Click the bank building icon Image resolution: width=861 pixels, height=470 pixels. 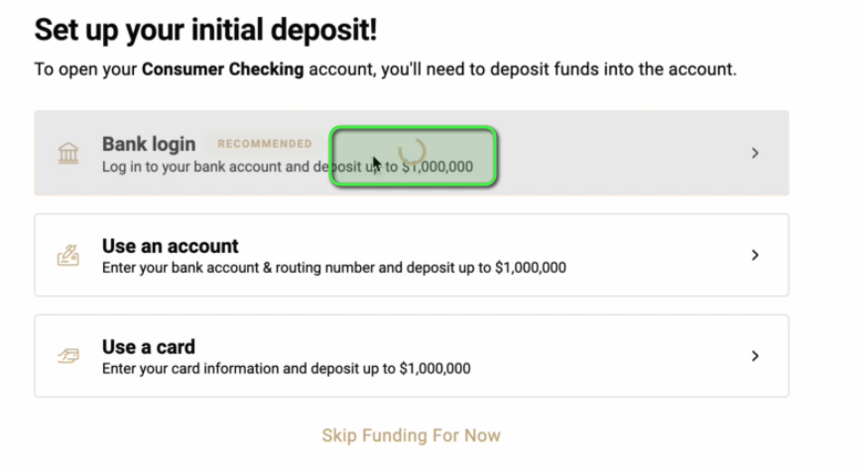tap(67, 154)
